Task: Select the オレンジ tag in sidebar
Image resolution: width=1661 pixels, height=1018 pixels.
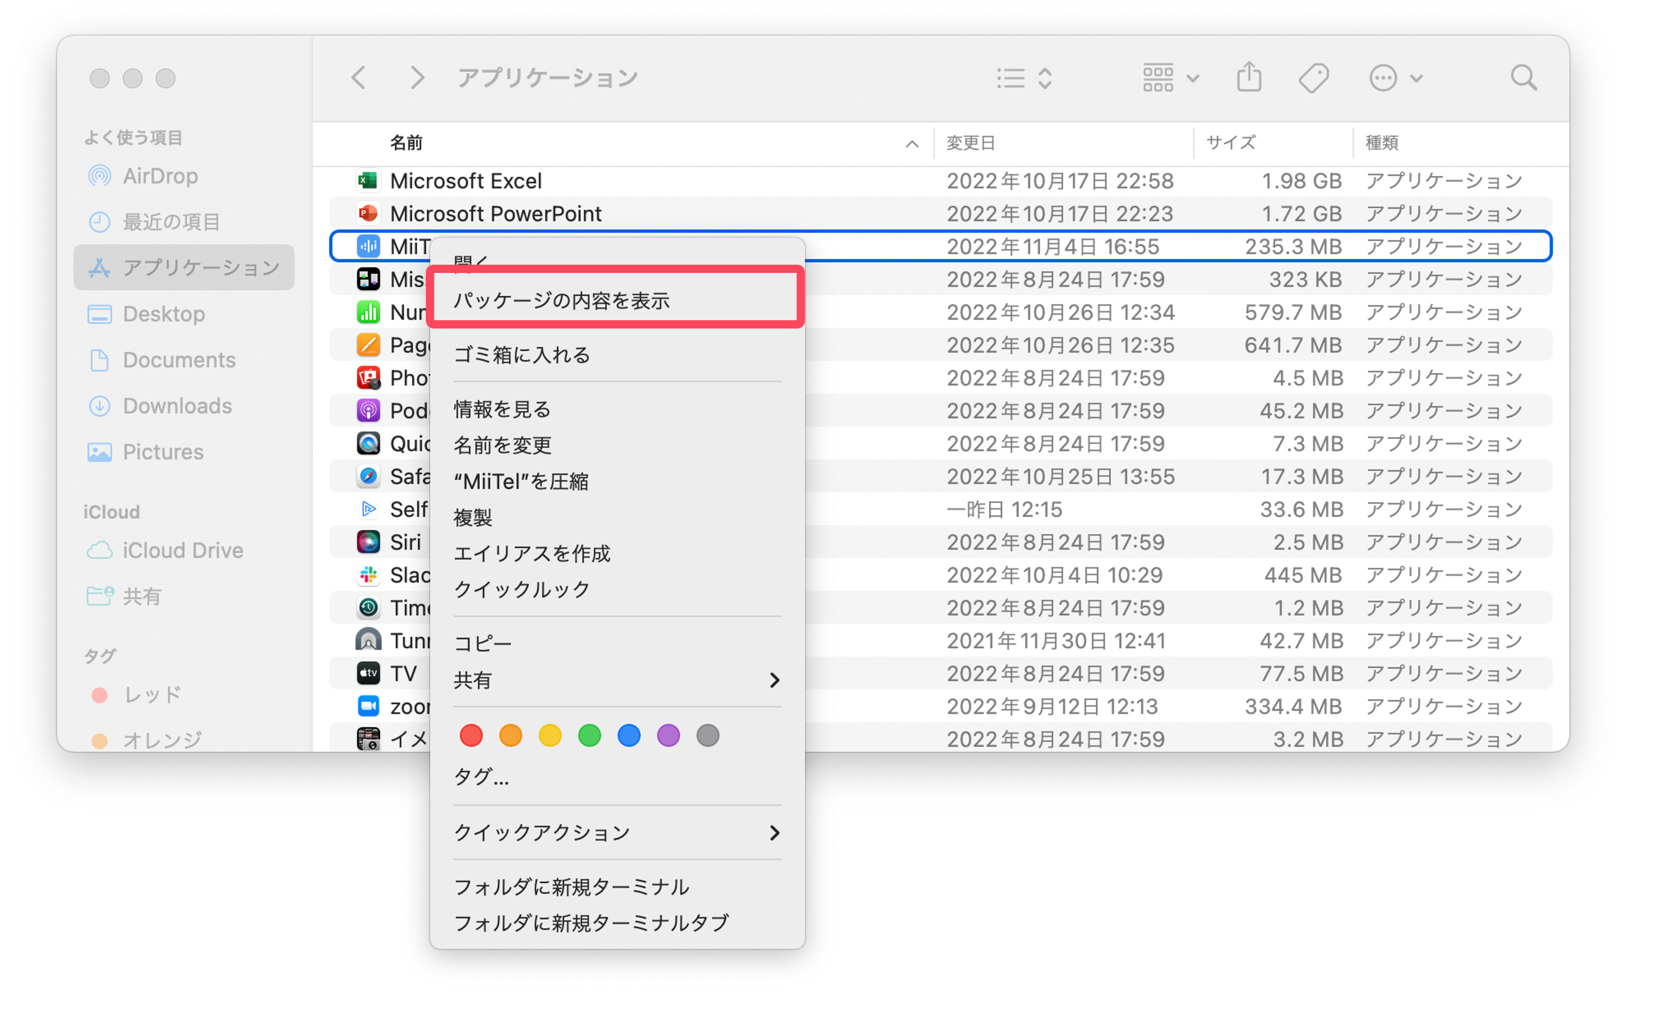Action: tap(184, 740)
